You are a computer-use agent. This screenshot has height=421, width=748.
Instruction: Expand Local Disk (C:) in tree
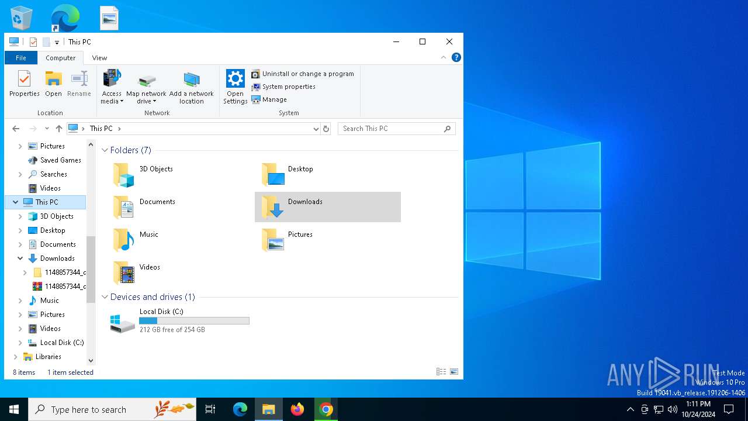click(x=20, y=343)
